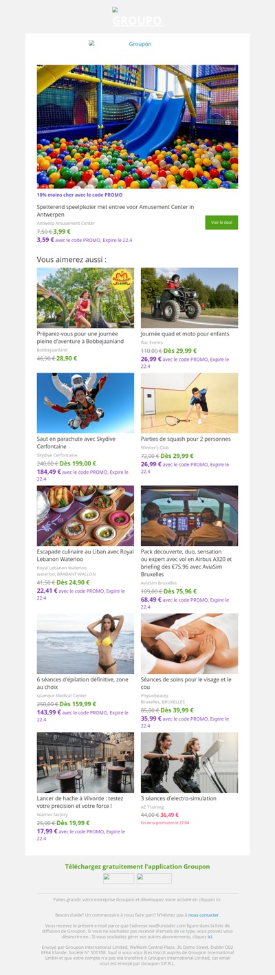Open the Skydive Cerfontaine parachute image
This screenshot has width=275, height=975.
coord(85,403)
